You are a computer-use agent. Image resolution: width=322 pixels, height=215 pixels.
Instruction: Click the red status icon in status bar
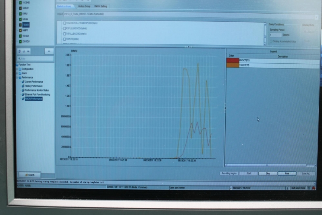(x=314, y=188)
